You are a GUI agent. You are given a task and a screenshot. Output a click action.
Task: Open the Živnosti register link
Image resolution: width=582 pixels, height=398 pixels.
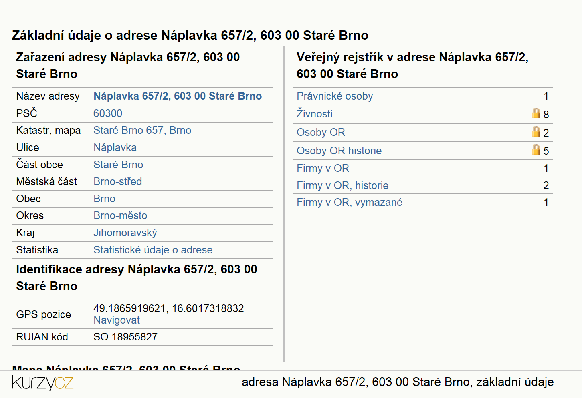click(x=315, y=114)
